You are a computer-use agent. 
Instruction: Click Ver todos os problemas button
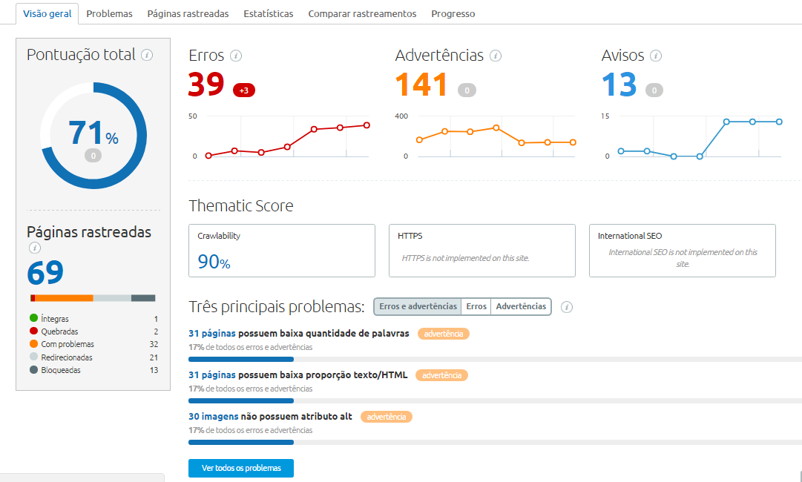tap(241, 468)
